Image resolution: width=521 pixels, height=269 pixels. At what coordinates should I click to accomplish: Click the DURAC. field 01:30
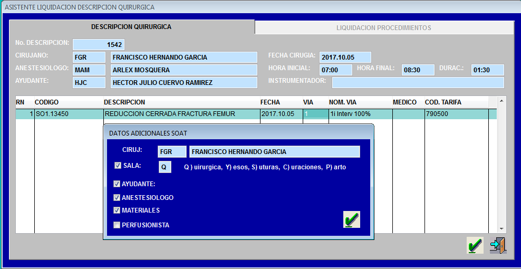click(488, 70)
